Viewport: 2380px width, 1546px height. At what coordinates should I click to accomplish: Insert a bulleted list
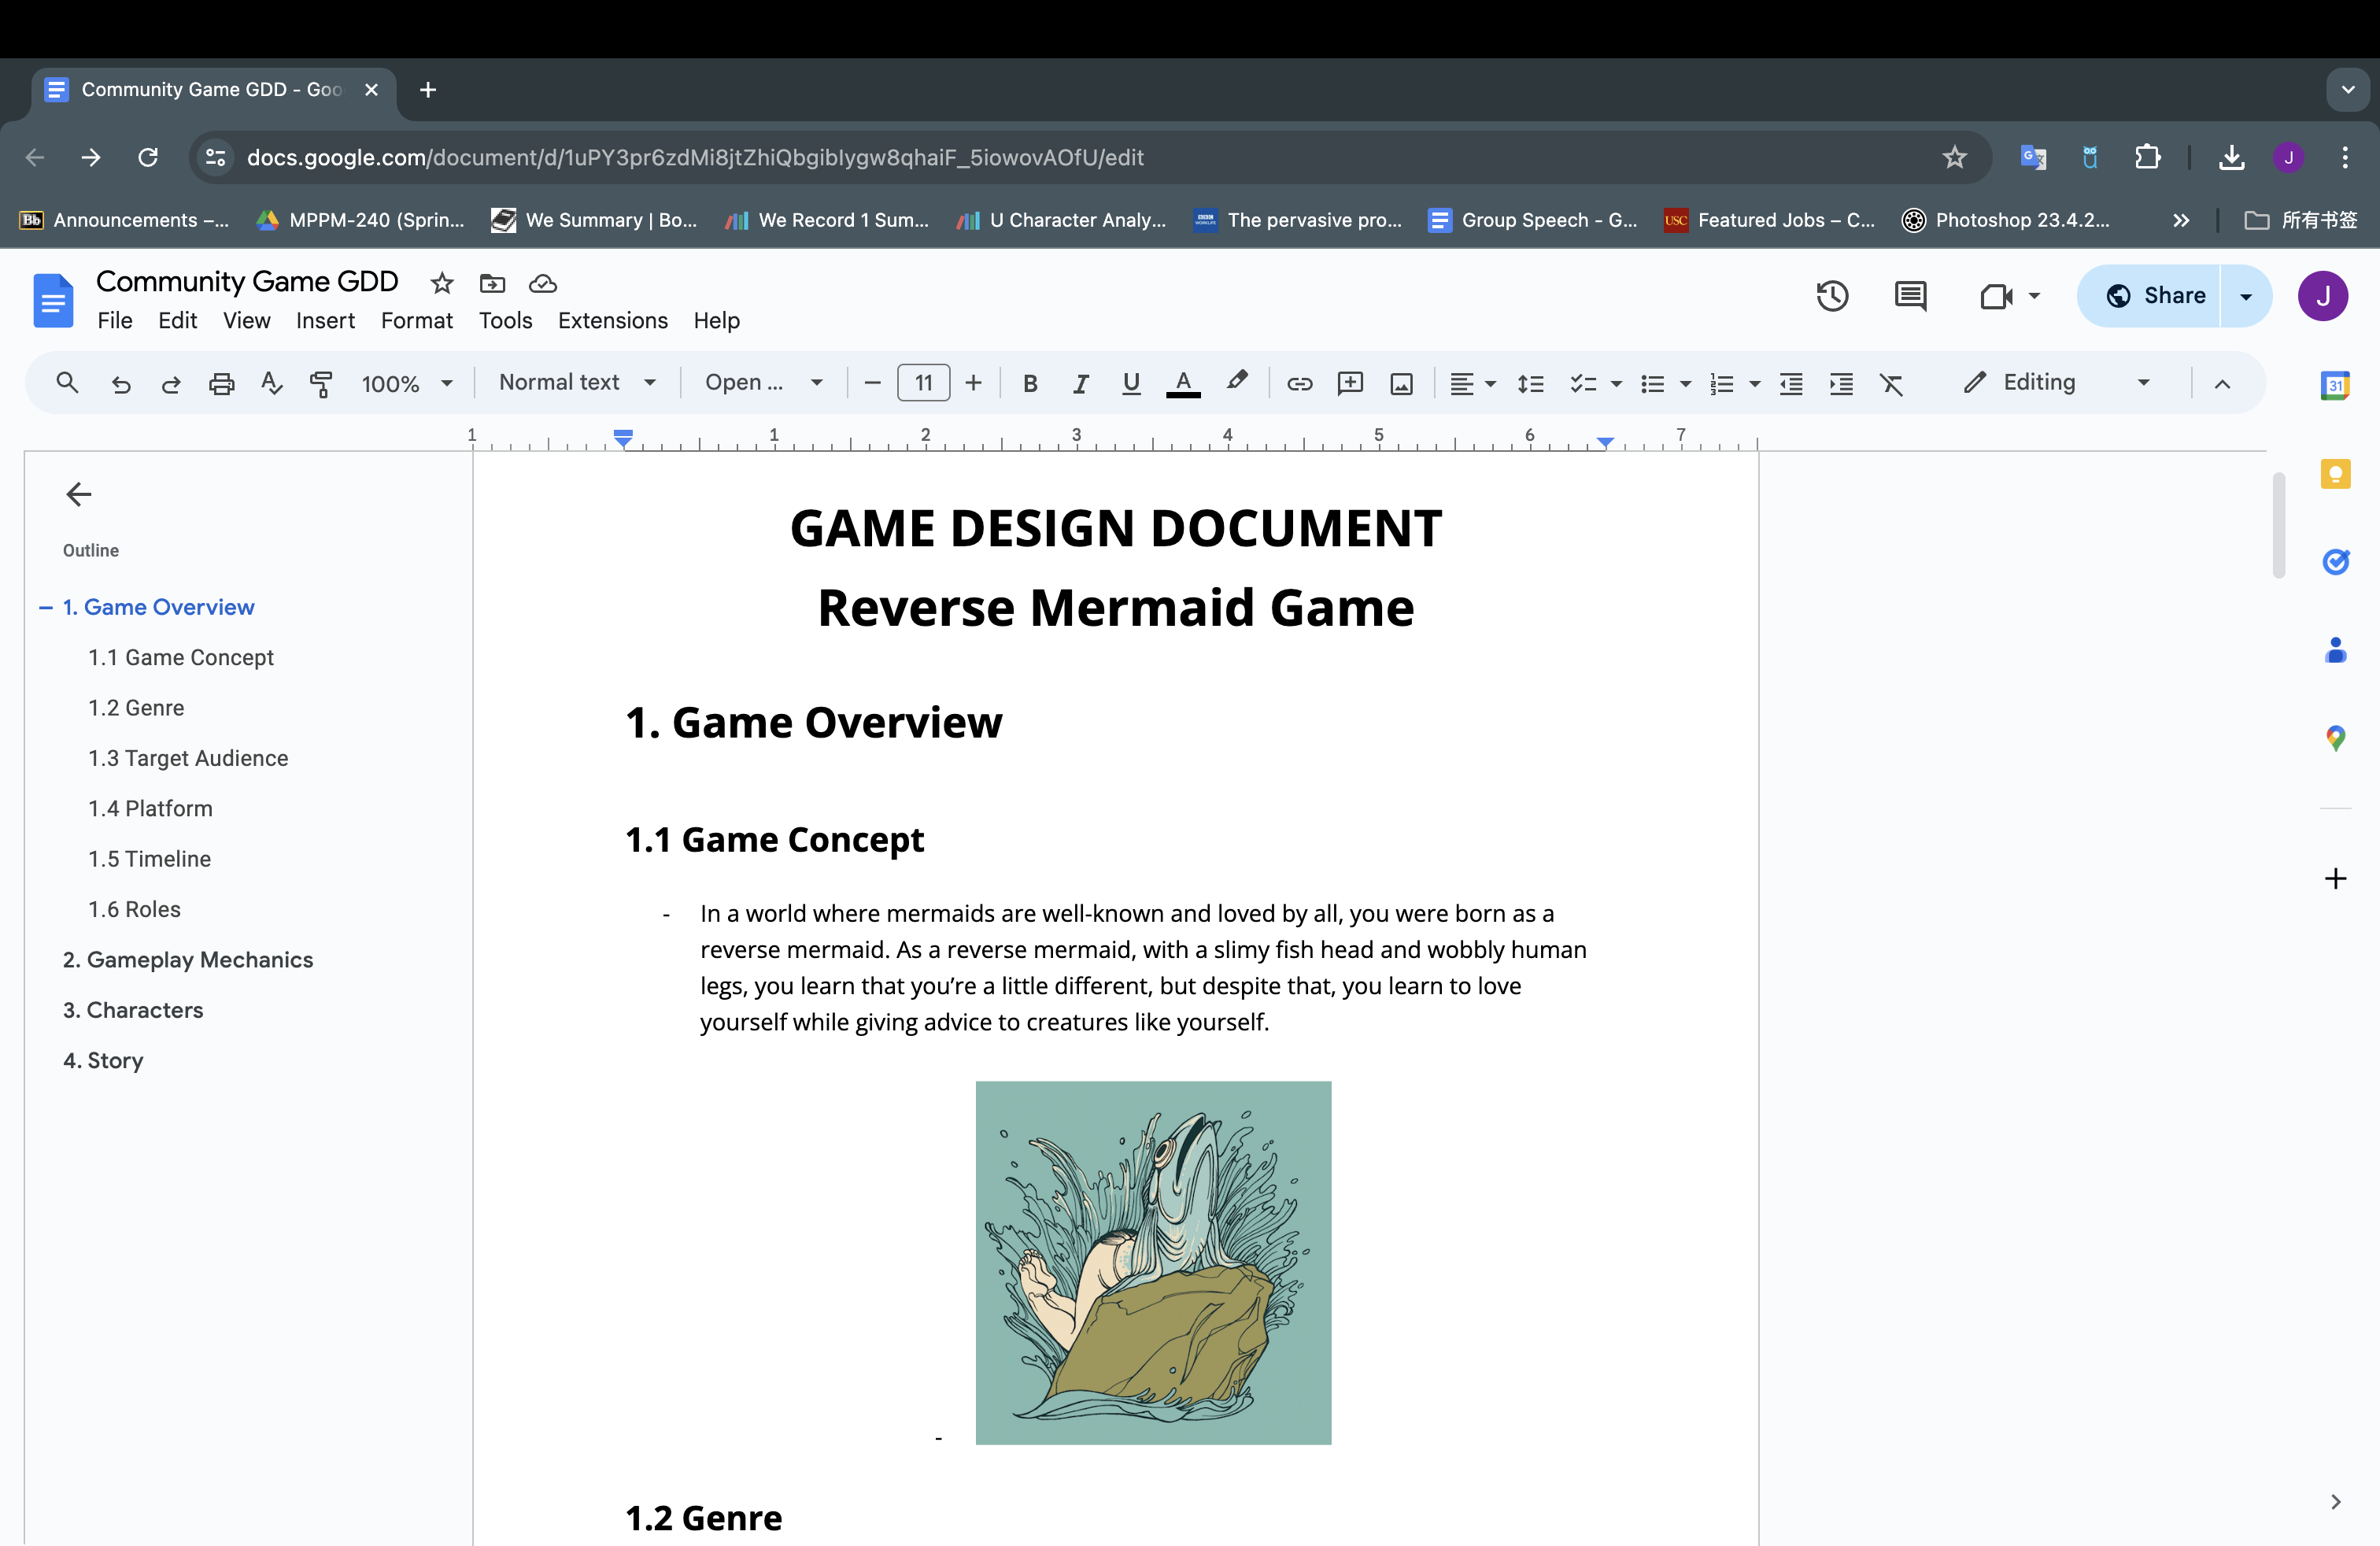click(1652, 383)
